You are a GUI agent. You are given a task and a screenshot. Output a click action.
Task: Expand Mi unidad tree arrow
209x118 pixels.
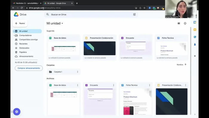tap(14, 31)
